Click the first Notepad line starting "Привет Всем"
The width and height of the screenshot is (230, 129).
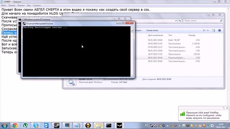75,10
